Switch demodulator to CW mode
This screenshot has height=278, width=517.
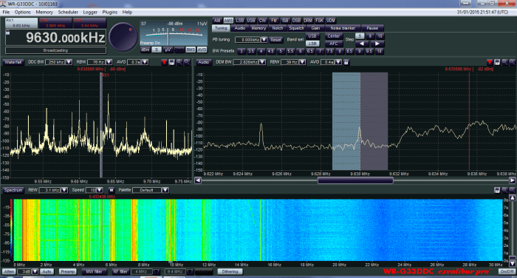(x=262, y=21)
